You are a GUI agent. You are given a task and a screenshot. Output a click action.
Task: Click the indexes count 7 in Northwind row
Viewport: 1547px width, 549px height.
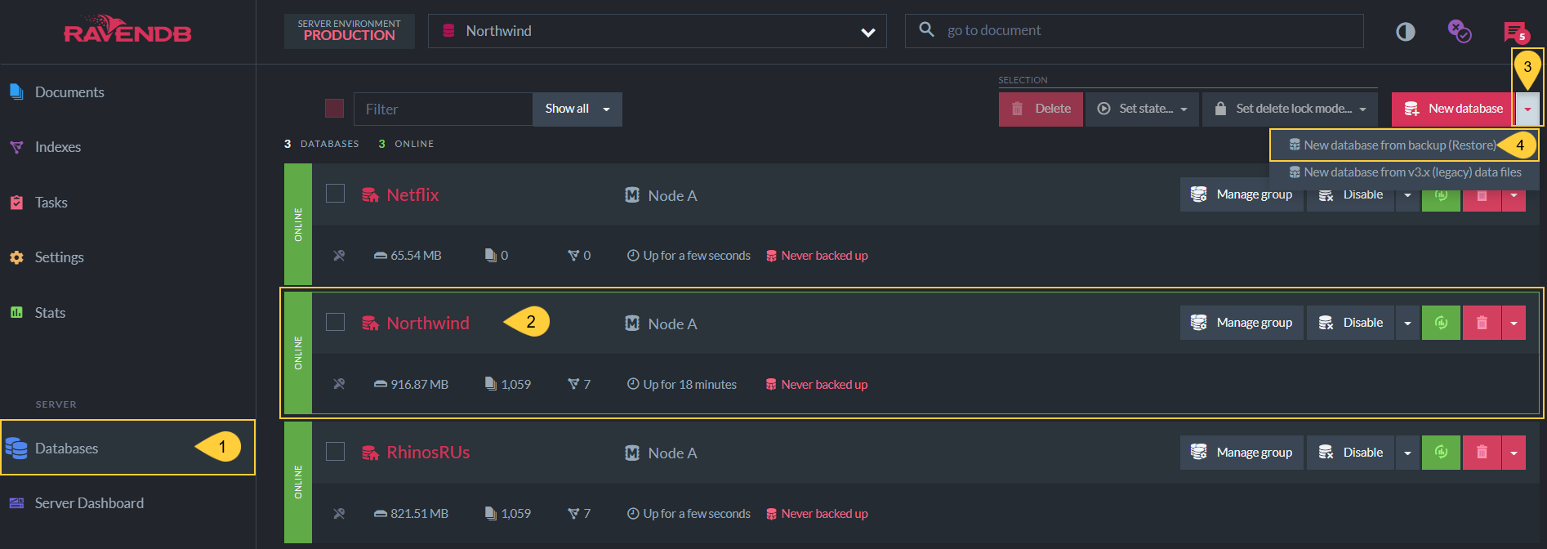point(579,384)
